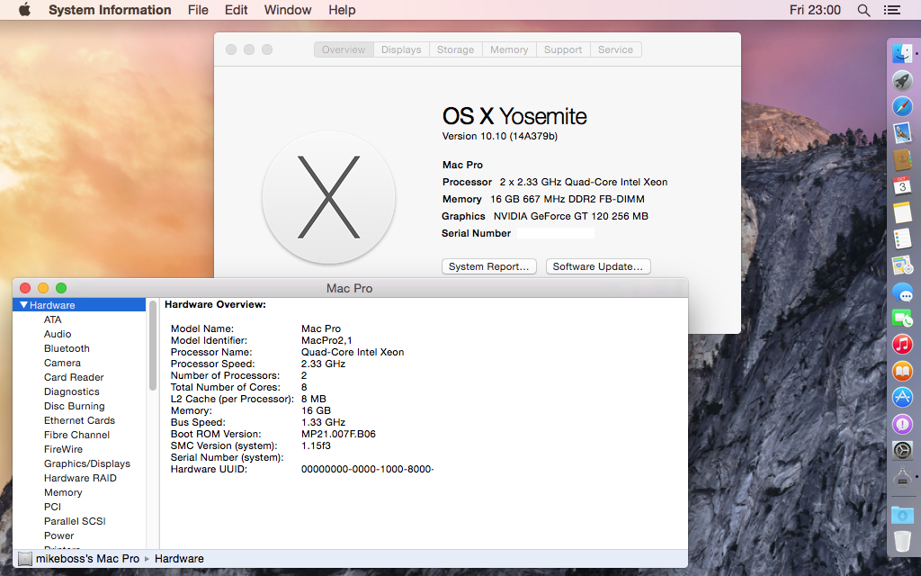Open Messages blue bubble icon in Dock

902,292
